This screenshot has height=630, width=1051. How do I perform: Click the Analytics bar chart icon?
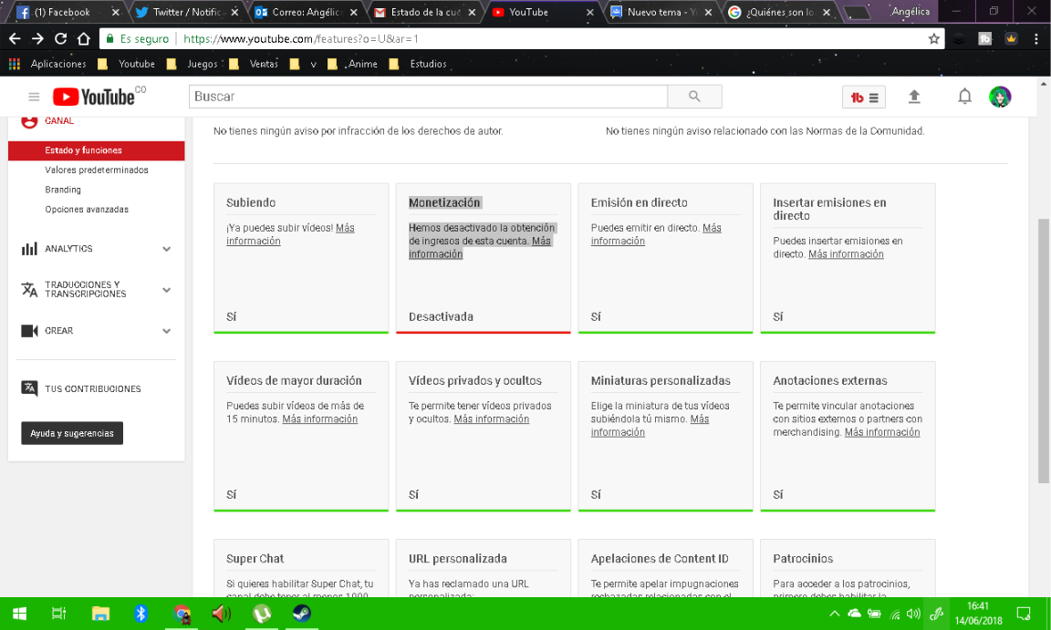point(29,249)
